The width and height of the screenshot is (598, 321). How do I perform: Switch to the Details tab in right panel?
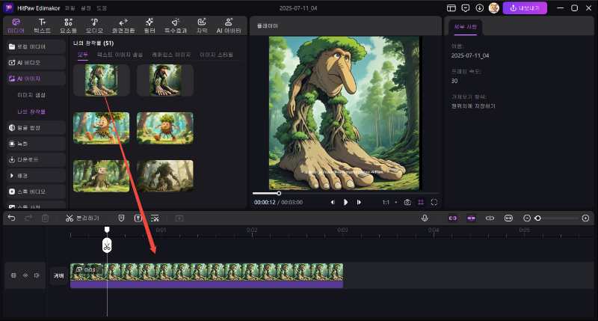click(x=465, y=27)
